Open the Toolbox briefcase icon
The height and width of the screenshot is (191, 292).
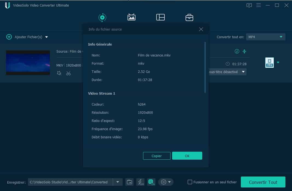pos(189,17)
